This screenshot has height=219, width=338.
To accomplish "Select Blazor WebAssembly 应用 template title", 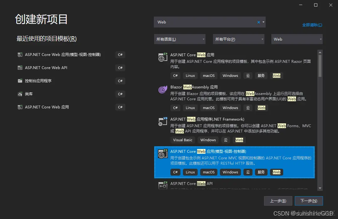I will click(194, 87).
